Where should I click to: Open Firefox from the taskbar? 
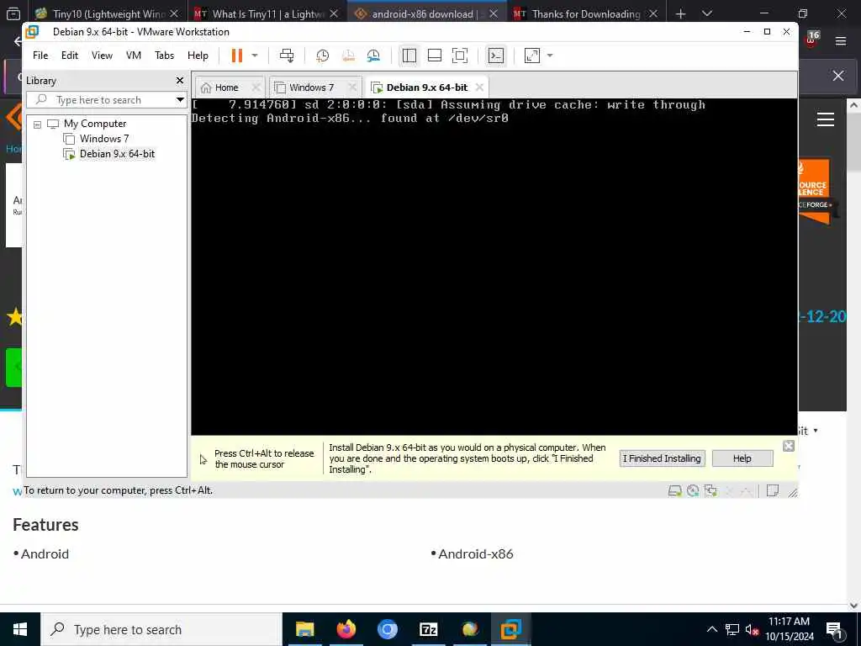click(x=346, y=629)
